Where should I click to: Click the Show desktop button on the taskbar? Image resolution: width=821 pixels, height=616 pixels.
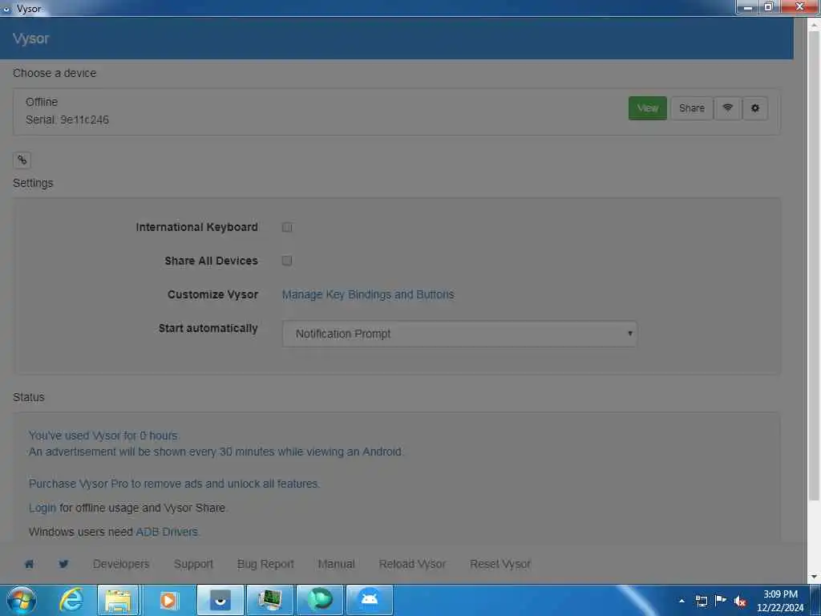pyautogui.click(x=815, y=600)
